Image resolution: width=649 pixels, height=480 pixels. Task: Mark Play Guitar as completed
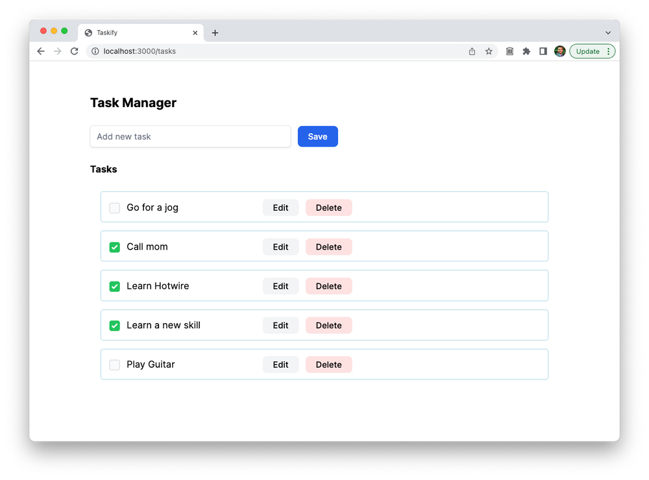coord(114,365)
